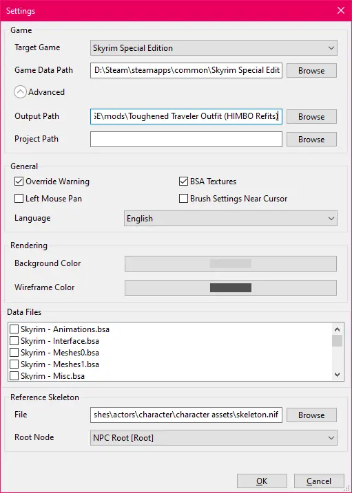Check Skyrim - Misc.bsa entry

[14, 375]
